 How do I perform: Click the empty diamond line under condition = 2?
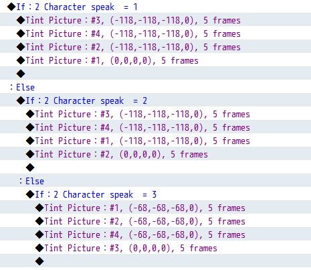point(155,167)
